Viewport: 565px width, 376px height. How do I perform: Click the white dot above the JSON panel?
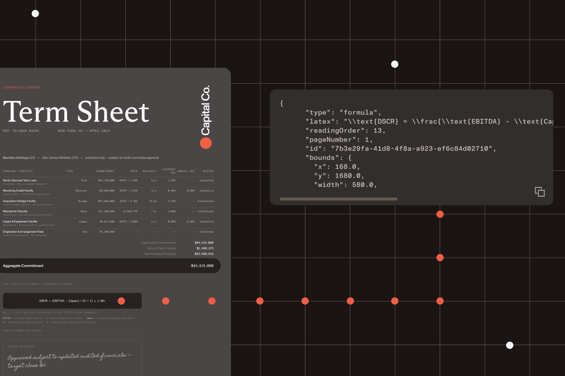click(394, 64)
